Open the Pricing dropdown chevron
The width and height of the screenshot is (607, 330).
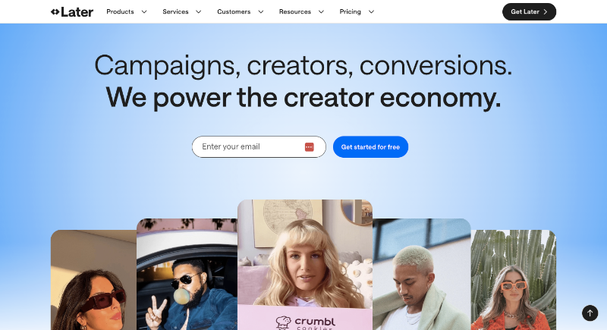pos(371,11)
